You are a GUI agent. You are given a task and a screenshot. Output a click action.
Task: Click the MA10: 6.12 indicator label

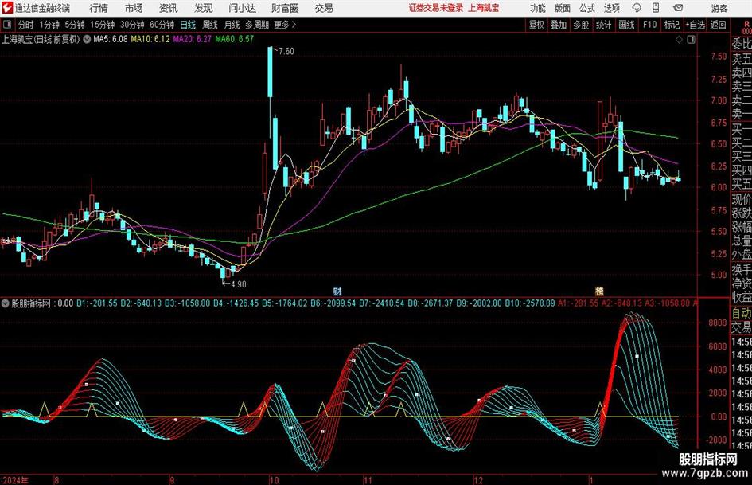click(150, 39)
